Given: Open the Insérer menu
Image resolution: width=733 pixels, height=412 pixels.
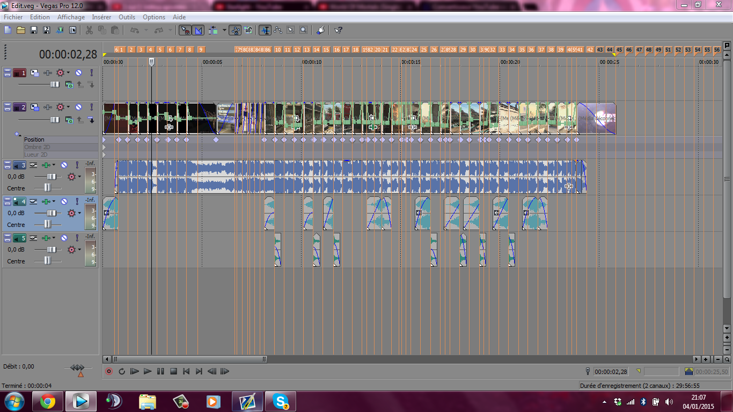Looking at the screenshot, I should [x=101, y=17].
